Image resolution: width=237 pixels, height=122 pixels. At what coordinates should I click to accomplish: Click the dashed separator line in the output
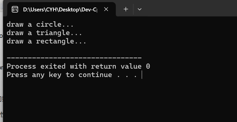coord(74,58)
